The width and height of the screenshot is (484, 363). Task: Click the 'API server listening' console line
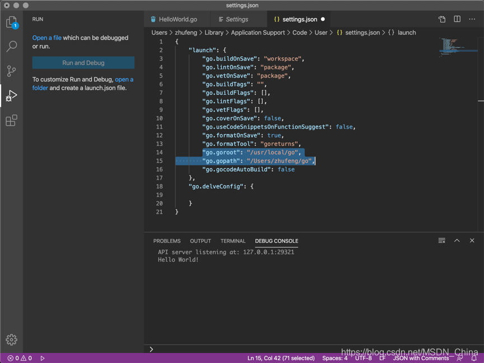226,252
